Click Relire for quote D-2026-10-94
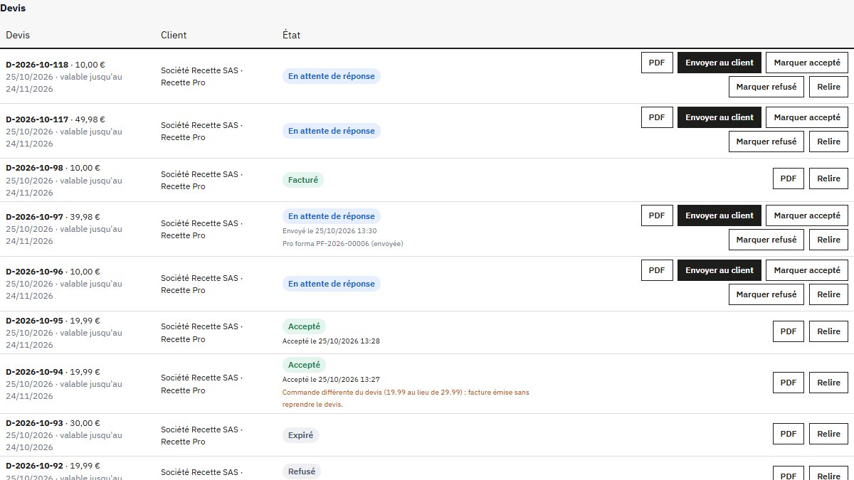Image resolution: width=854 pixels, height=480 pixels. click(828, 383)
